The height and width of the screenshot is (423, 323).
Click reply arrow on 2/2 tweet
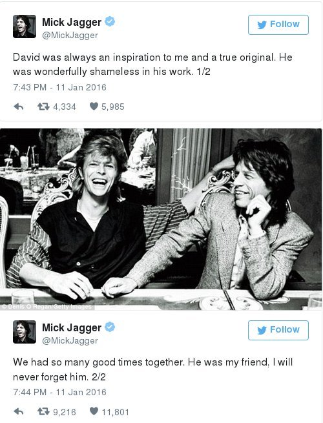18,411
